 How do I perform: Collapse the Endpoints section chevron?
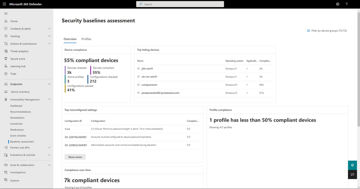pos(49,84)
